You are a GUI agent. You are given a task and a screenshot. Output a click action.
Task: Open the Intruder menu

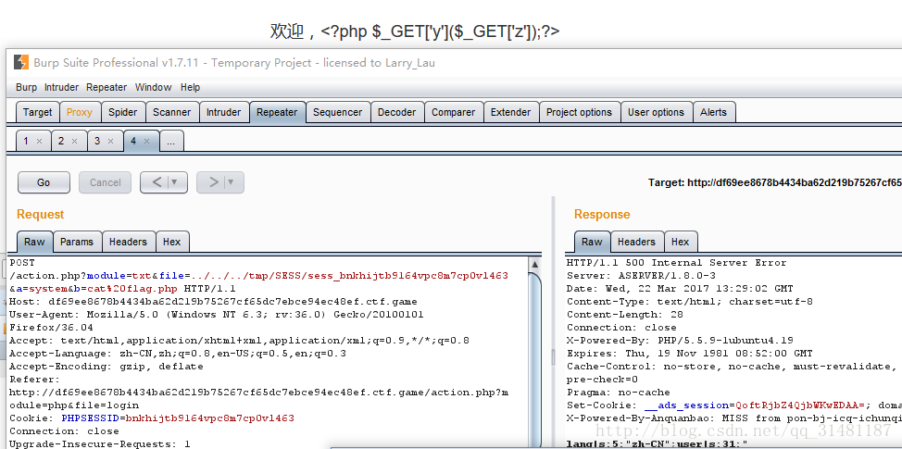61,87
